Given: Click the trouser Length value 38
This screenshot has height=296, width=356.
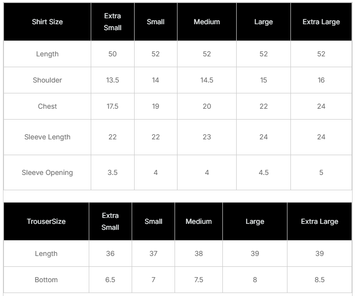Looking at the screenshot, I should click(x=199, y=254).
